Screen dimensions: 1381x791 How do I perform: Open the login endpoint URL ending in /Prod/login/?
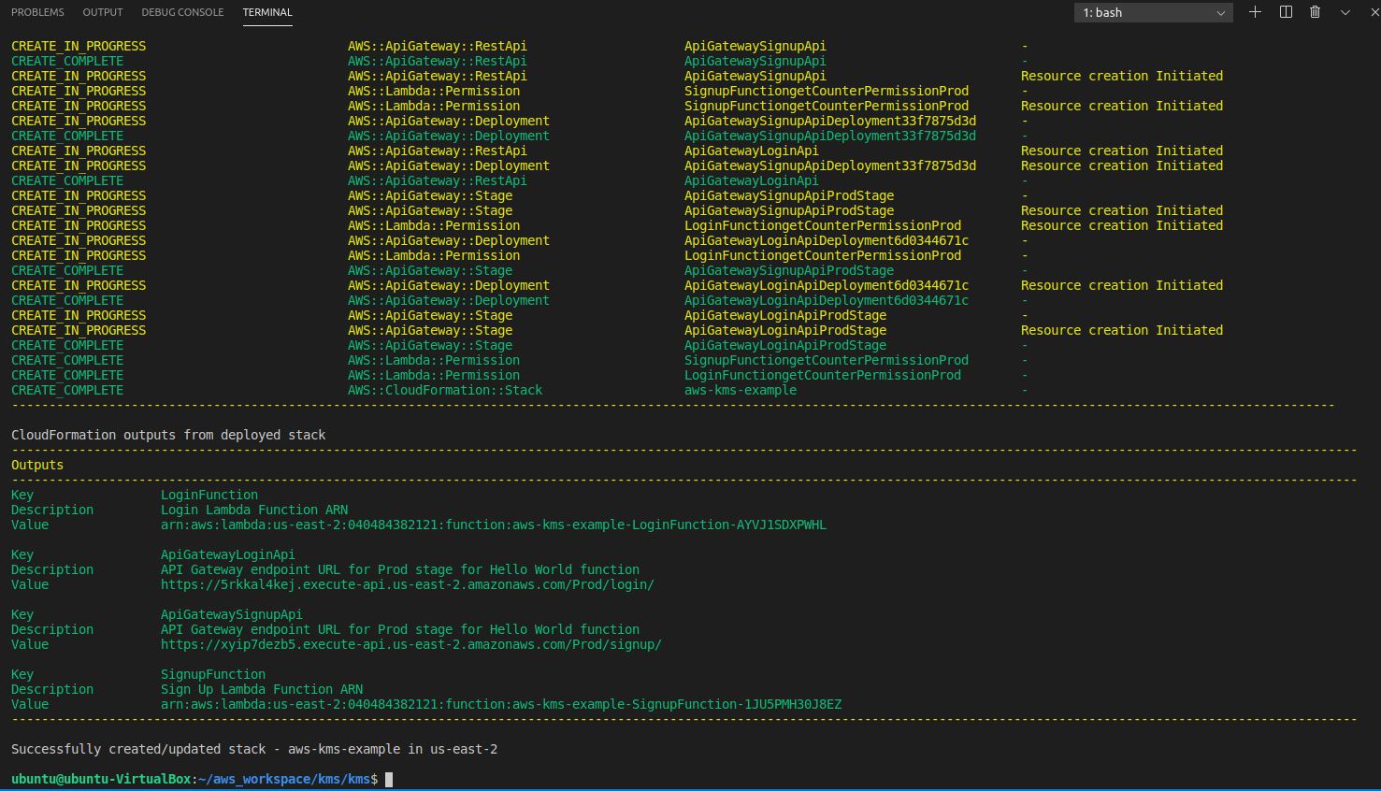(x=408, y=584)
